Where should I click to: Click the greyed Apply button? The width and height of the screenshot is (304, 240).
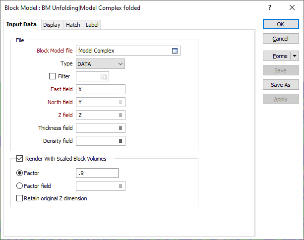(281, 99)
